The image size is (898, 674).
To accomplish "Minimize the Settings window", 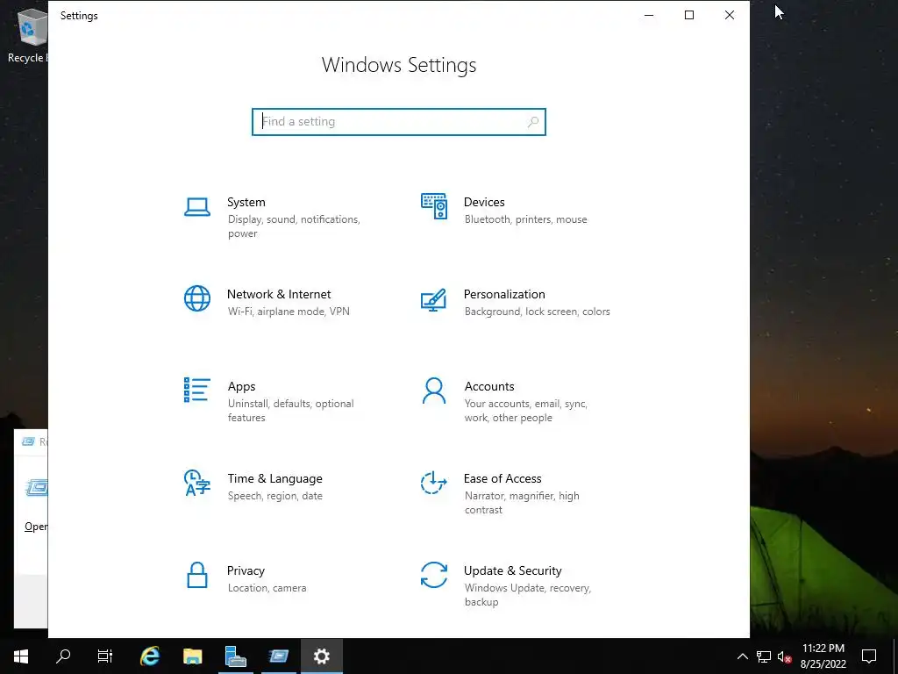I will [649, 16].
